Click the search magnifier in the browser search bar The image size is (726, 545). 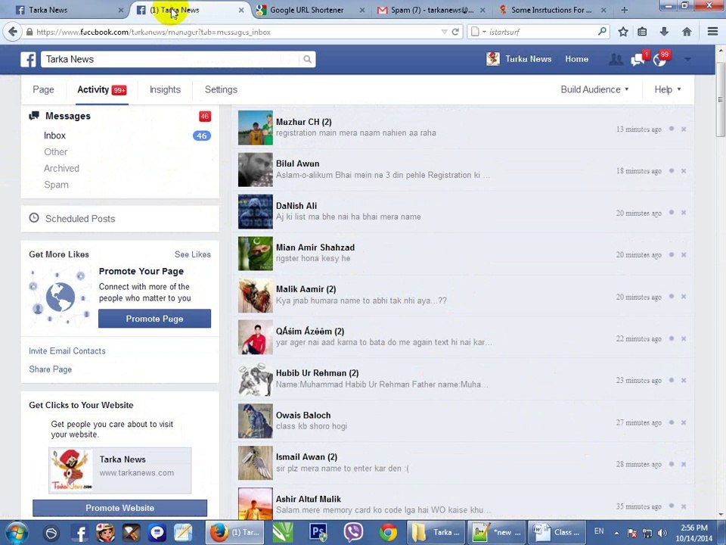click(x=602, y=32)
